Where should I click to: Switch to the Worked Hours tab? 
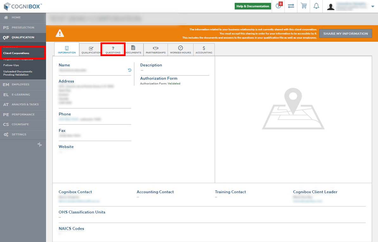coord(180,50)
